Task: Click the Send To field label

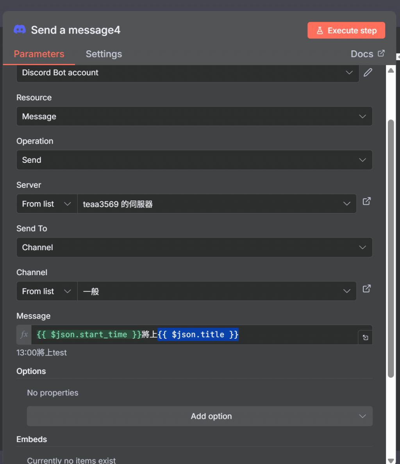Action: point(32,228)
